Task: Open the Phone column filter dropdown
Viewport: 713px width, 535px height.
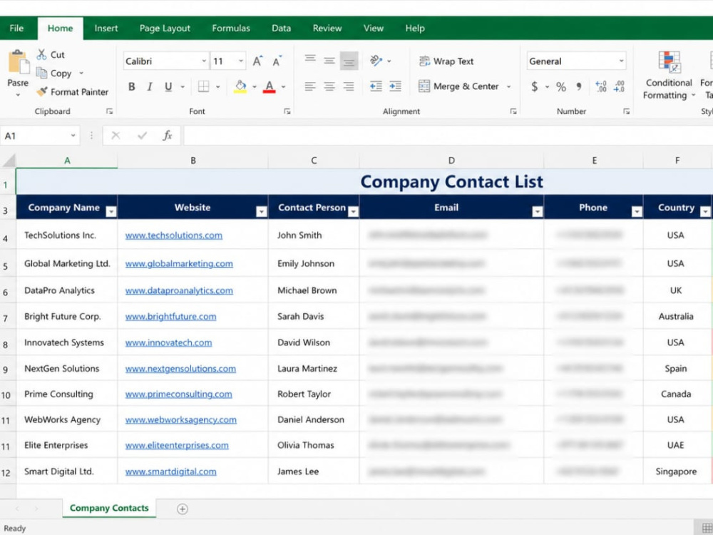Action: coord(637,212)
